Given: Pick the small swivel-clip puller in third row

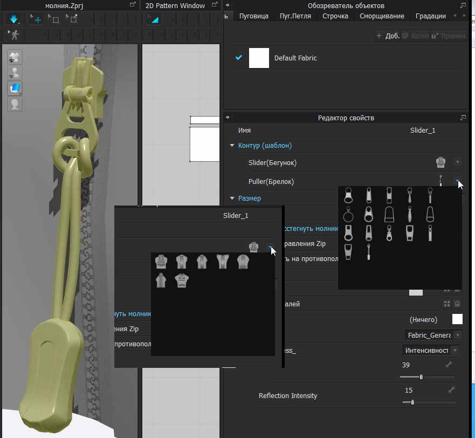Looking at the screenshot, I should point(389,233).
